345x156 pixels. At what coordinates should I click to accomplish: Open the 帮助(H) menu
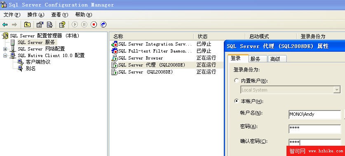[84, 15]
